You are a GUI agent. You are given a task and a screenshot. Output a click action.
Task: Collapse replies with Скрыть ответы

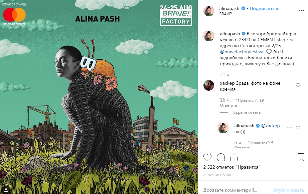[247, 112]
